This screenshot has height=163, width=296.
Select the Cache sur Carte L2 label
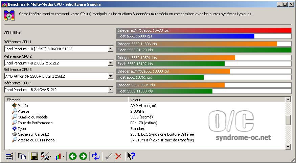pos(33,134)
